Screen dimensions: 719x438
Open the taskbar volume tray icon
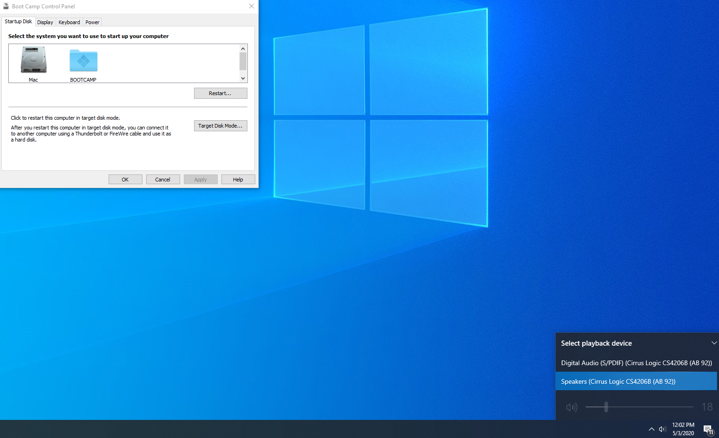[x=662, y=429]
